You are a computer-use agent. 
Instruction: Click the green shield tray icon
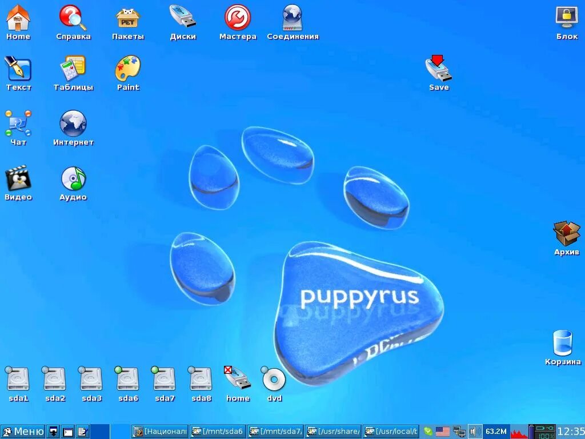point(428,432)
